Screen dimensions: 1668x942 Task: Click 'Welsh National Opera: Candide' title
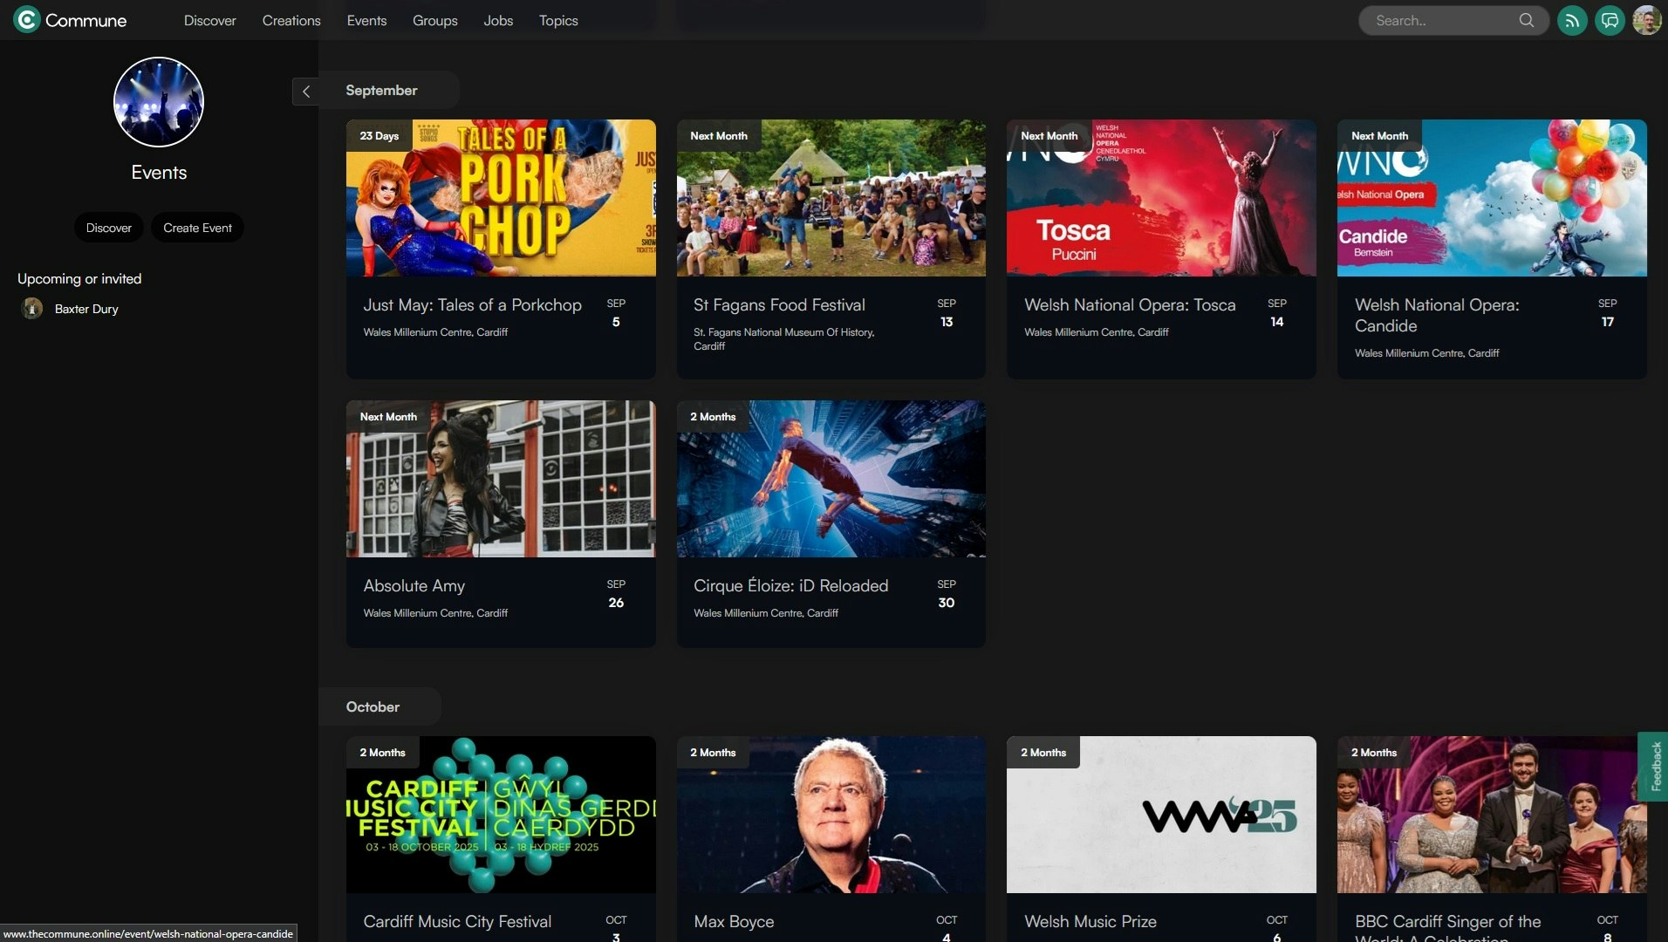[x=1437, y=315]
